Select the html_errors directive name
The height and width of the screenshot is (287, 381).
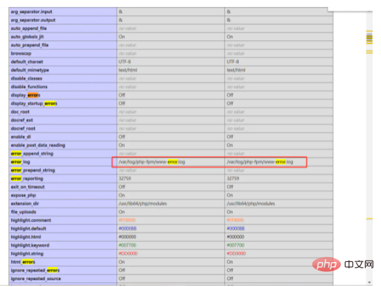tap(23, 262)
